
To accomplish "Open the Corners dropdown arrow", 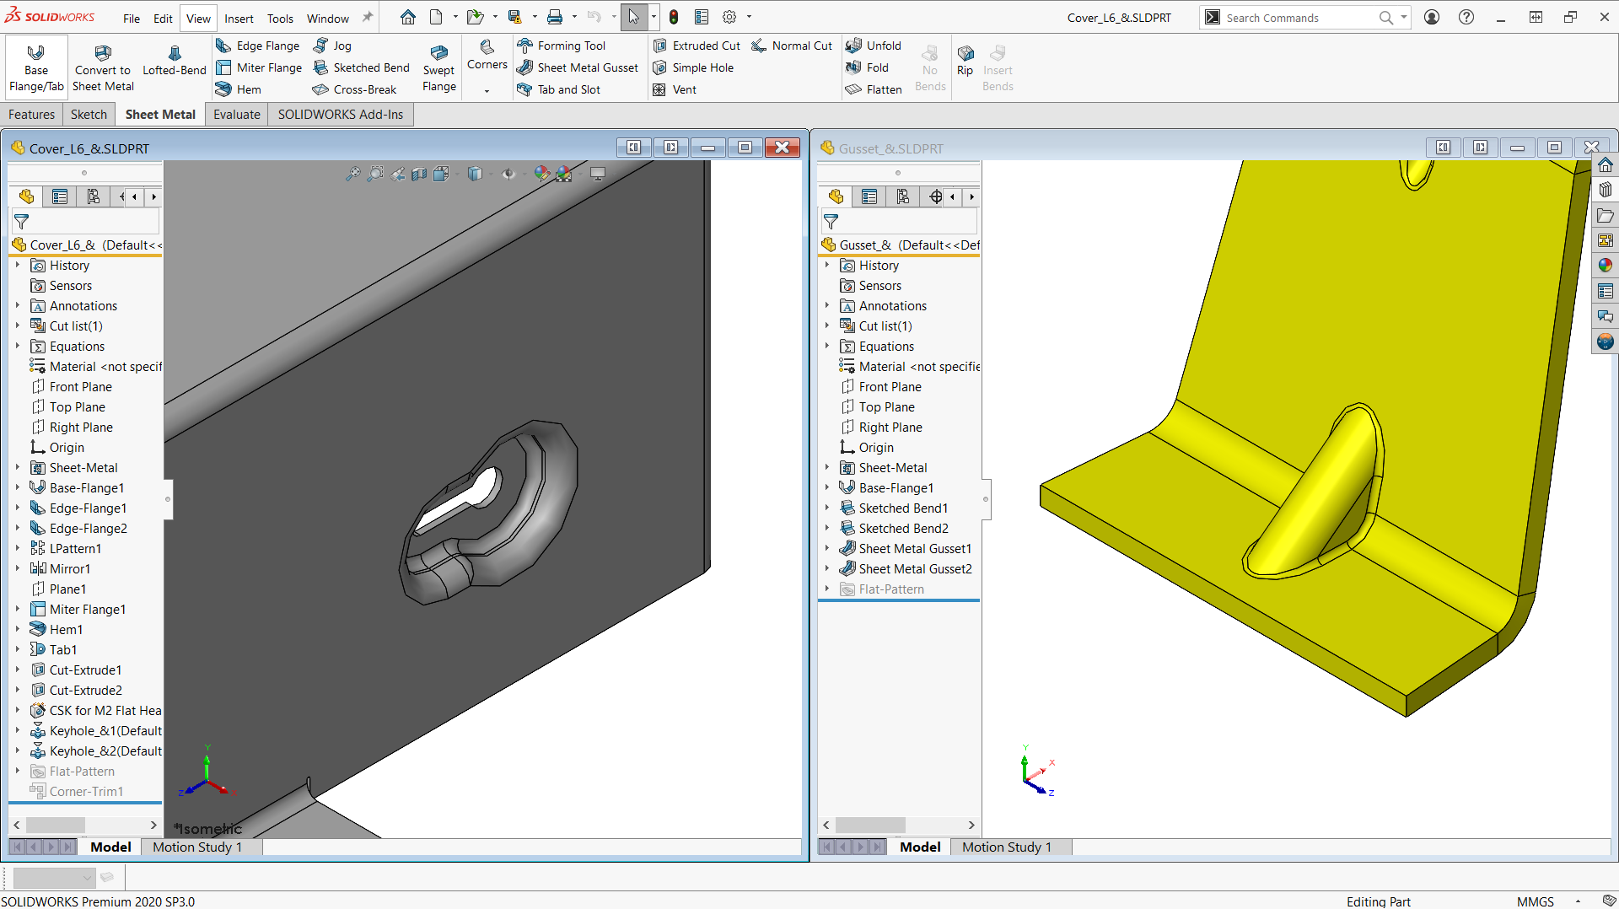I will (x=487, y=91).
